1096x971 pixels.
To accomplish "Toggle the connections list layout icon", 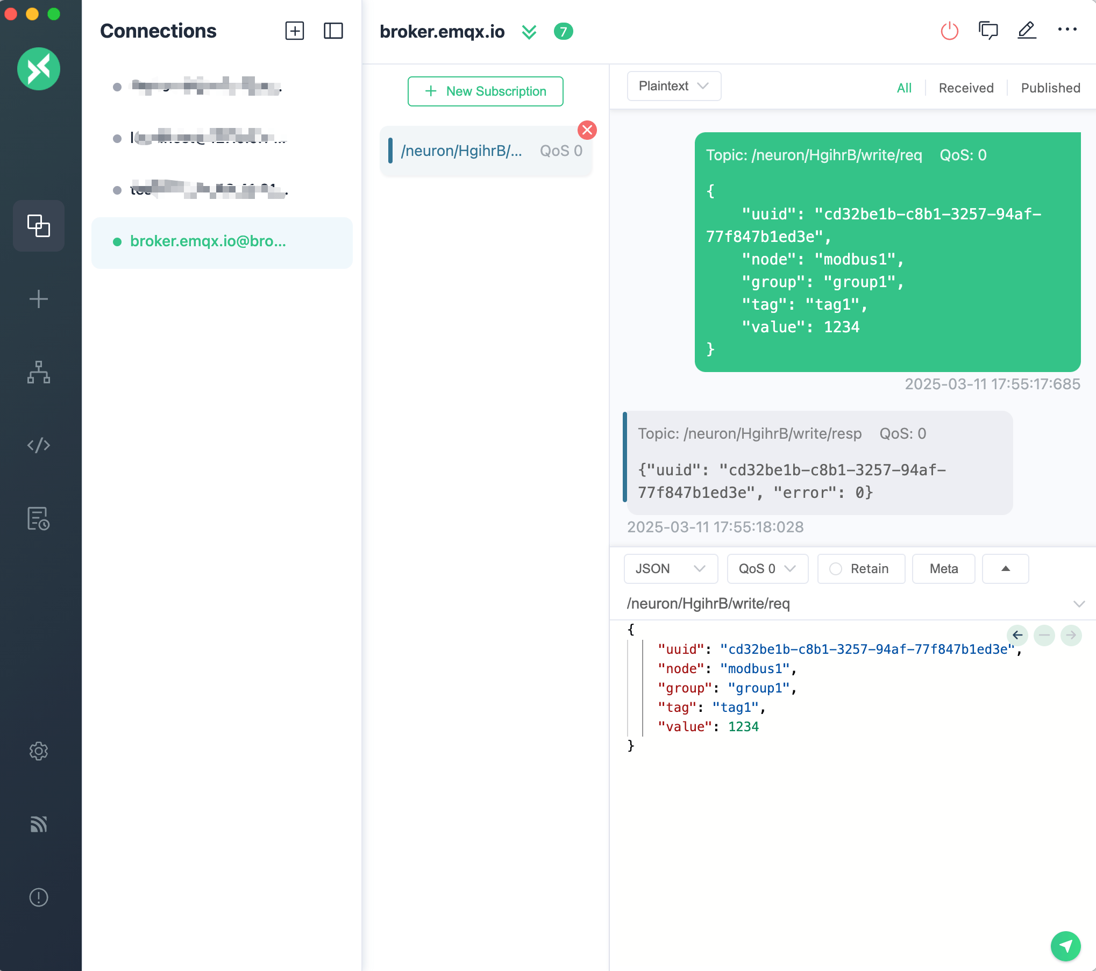I will 333,31.
